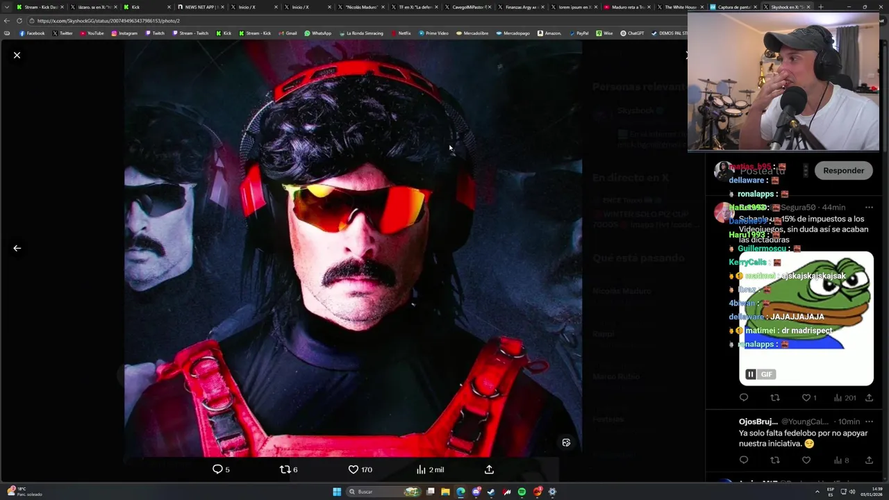Repost the photo showing 6 reposts
The image size is (889, 500).
coord(288,469)
